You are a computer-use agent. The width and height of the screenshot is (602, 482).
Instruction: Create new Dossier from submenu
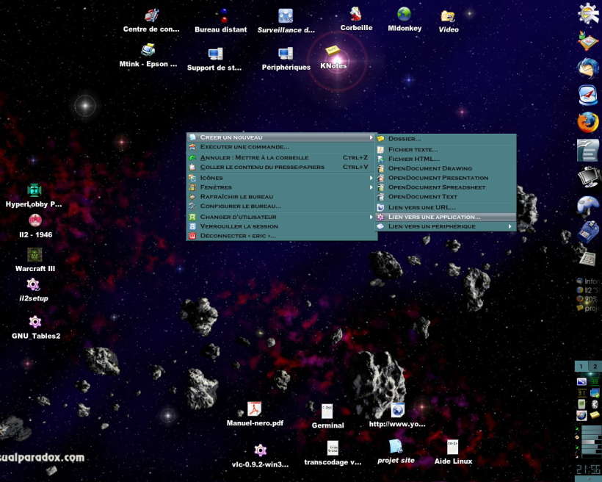[x=446, y=139]
